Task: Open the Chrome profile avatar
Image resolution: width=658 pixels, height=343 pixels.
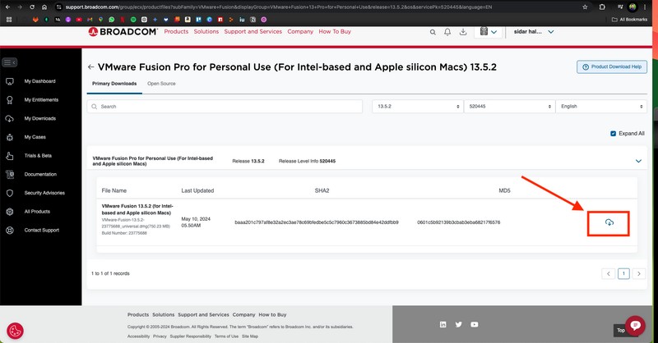Action: 633,7
